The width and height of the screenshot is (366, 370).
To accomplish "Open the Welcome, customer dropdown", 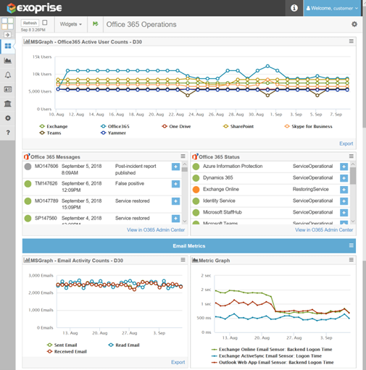I will [332, 8].
